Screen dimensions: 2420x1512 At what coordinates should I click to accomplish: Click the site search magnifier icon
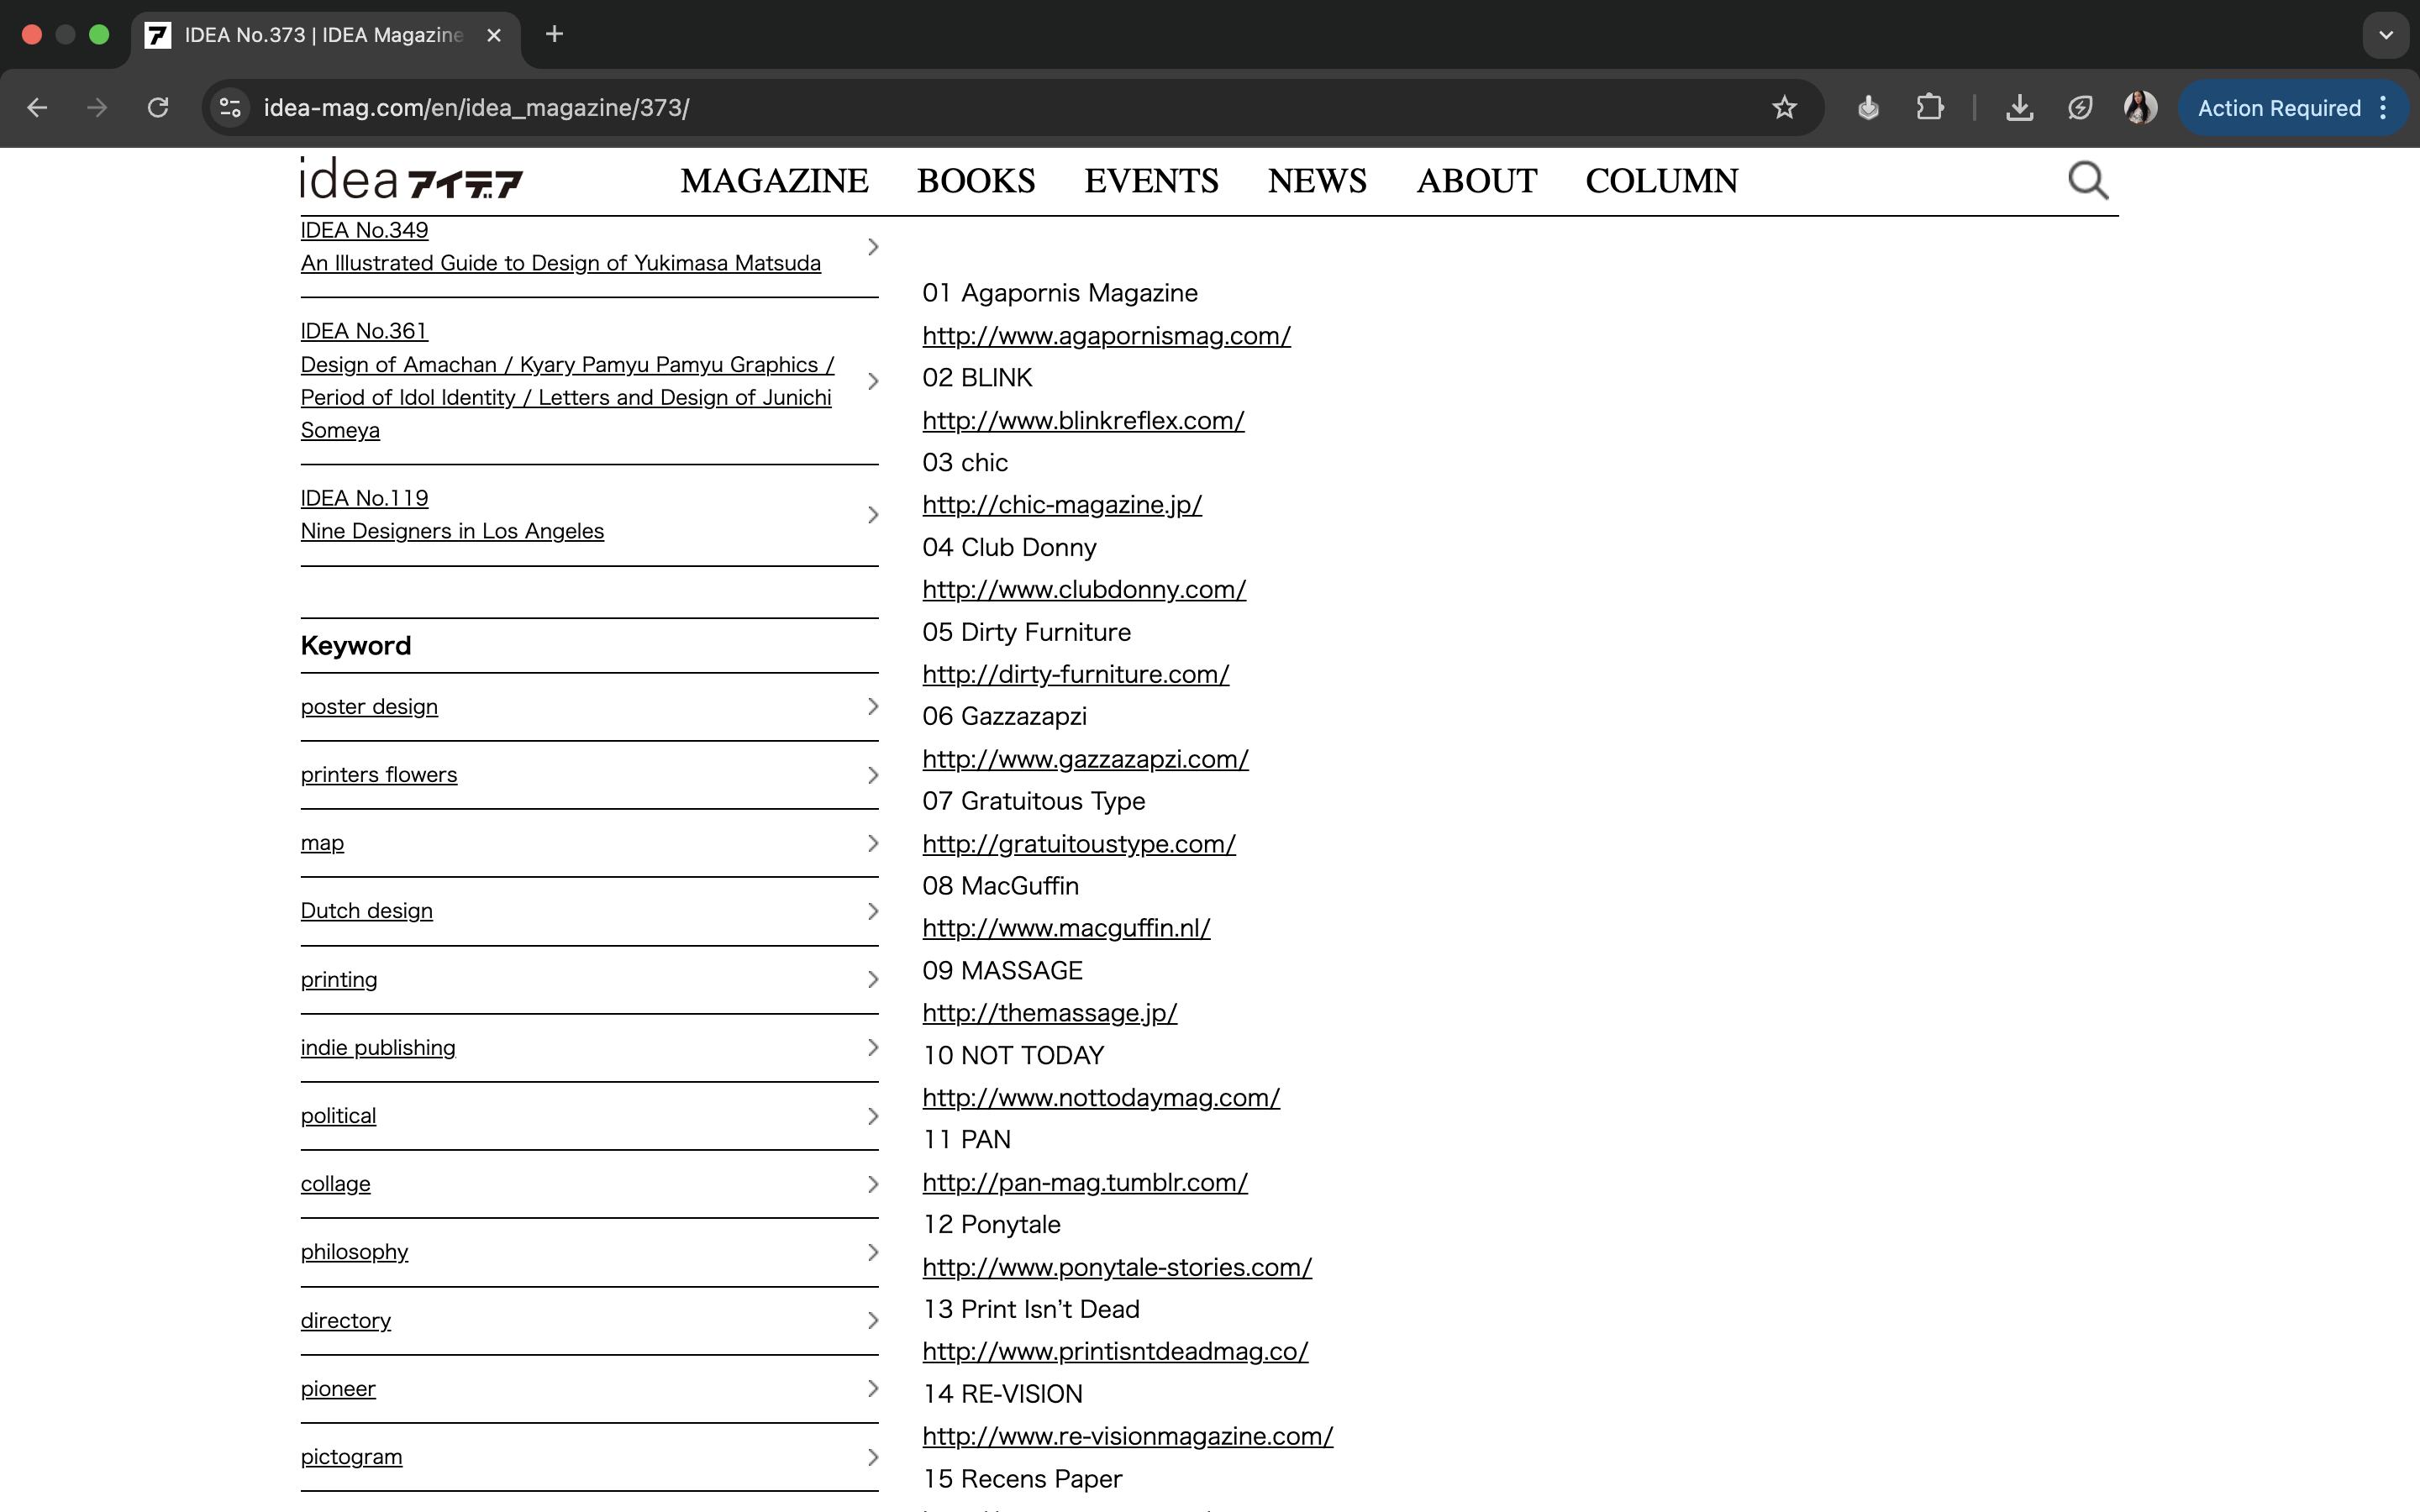2087,181
